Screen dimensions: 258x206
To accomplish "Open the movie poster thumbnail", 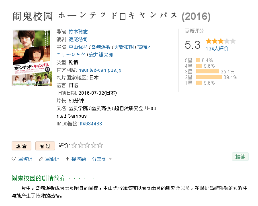I will (32, 58).
